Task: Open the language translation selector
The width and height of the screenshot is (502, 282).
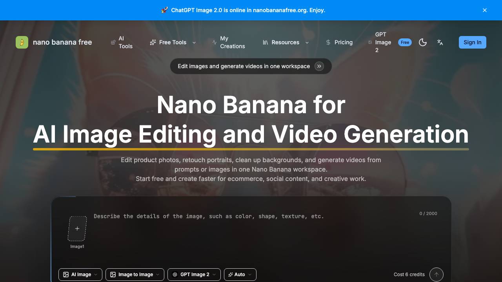Action: point(440,42)
